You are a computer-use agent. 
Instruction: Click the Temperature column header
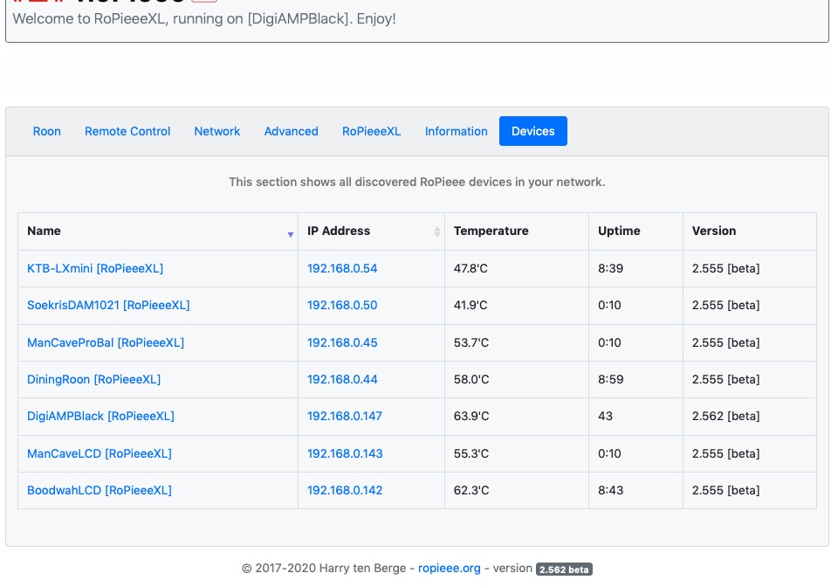(516, 231)
